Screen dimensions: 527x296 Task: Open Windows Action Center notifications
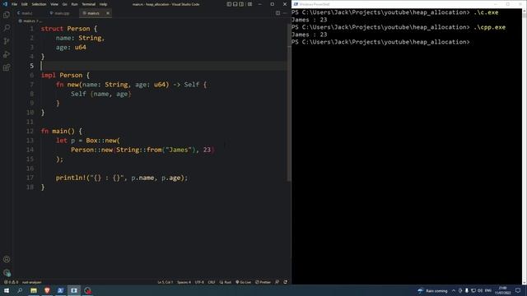(518, 290)
